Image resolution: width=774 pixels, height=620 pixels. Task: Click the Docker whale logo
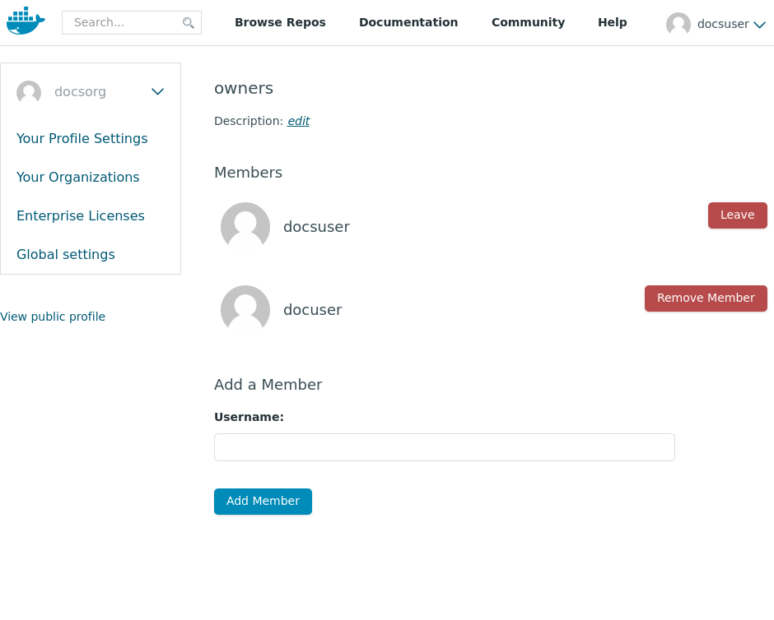(x=25, y=21)
